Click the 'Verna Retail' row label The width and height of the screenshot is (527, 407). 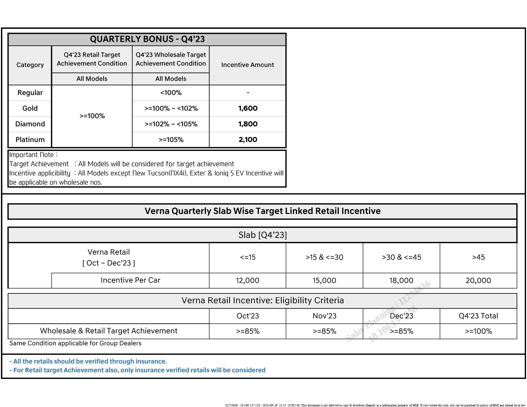(109, 252)
